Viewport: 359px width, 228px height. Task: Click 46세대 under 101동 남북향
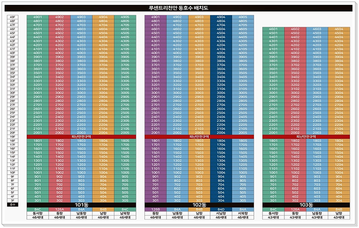pyautogui.click(x=125, y=218)
